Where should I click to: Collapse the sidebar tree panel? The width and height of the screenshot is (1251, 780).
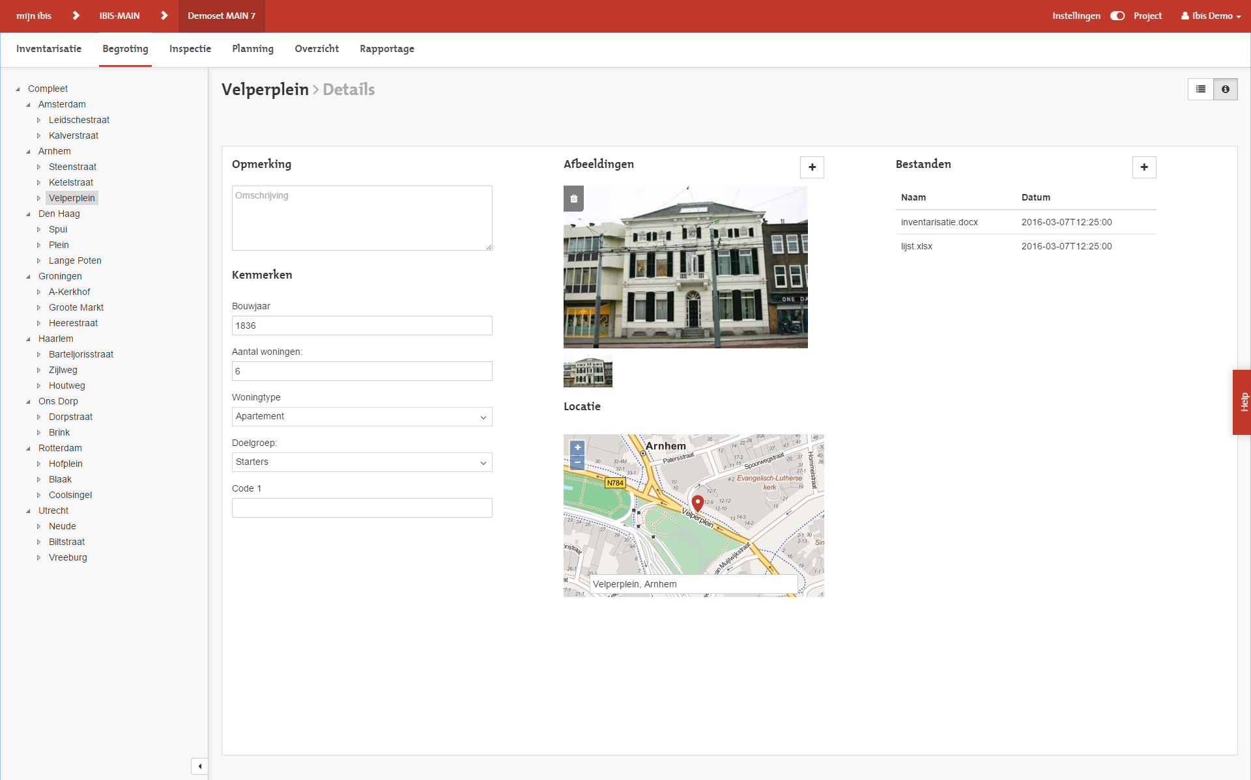pyautogui.click(x=199, y=766)
